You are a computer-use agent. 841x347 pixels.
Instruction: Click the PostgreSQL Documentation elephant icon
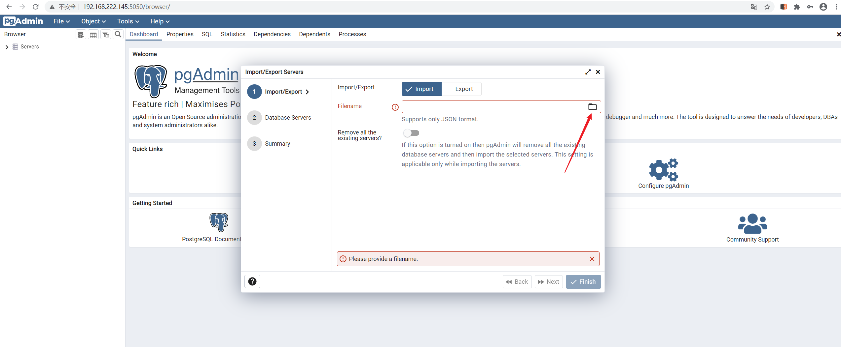(219, 222)
